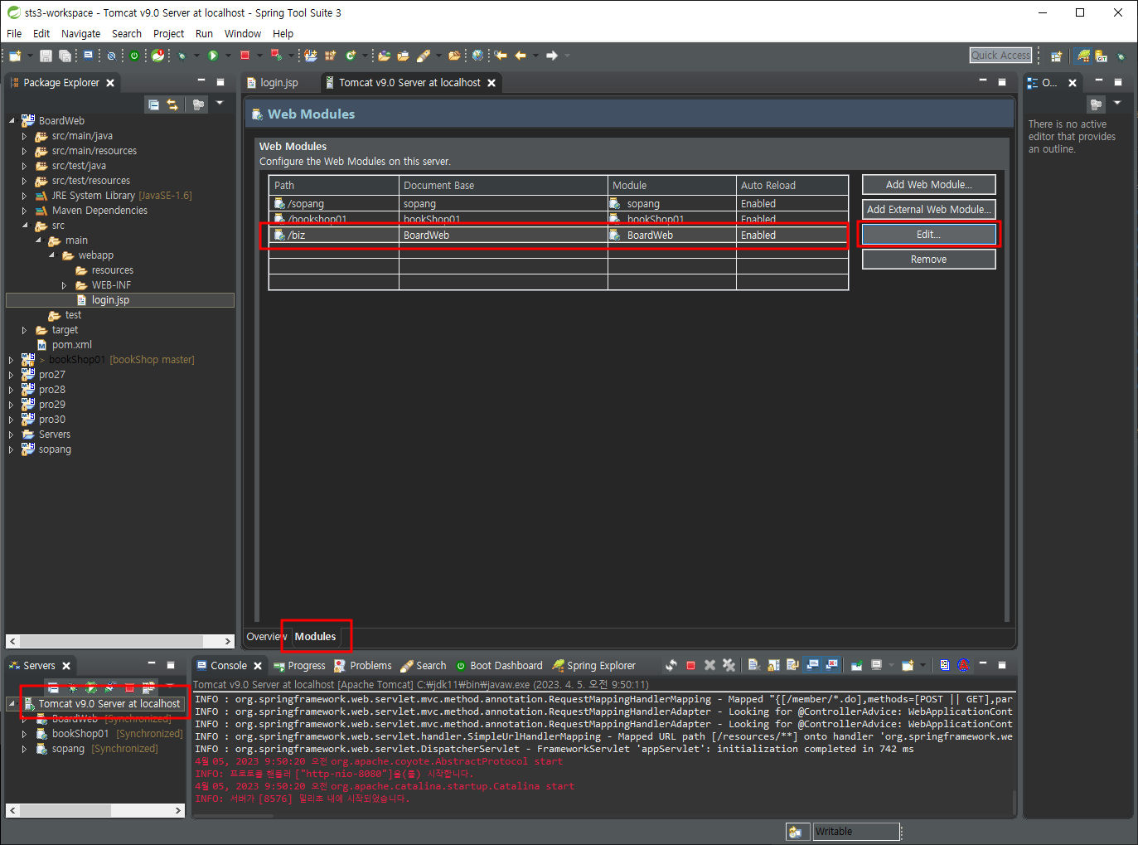Click the Save icon in main toolbar
Viewport: 1138px width, 845px height.
[46, 56]
